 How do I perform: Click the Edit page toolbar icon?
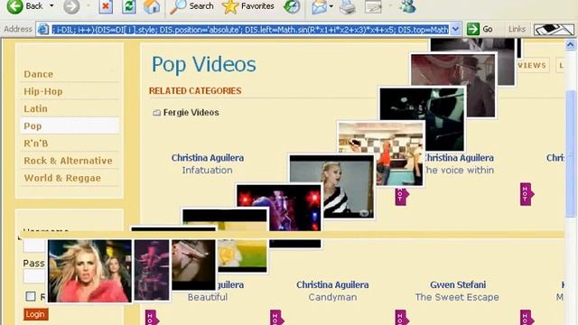pyautogui.click(x=373, y=6)
